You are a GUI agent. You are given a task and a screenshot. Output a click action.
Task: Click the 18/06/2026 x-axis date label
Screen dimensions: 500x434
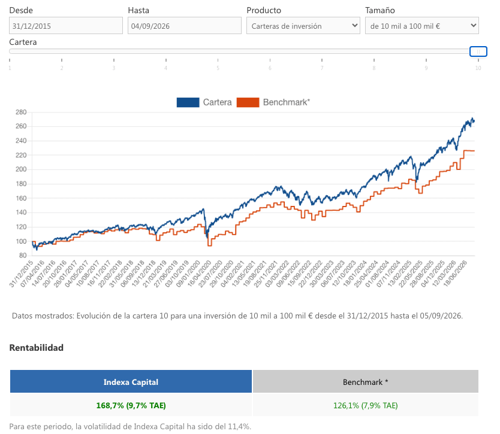pyautogui.click(x=455, y=274)
